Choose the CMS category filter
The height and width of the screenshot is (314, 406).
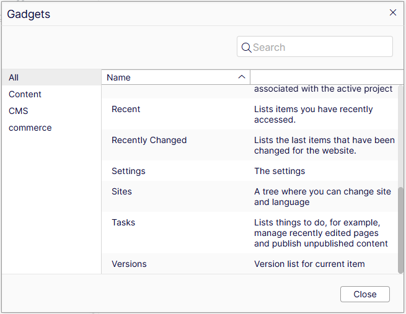[x=19, y=111]
